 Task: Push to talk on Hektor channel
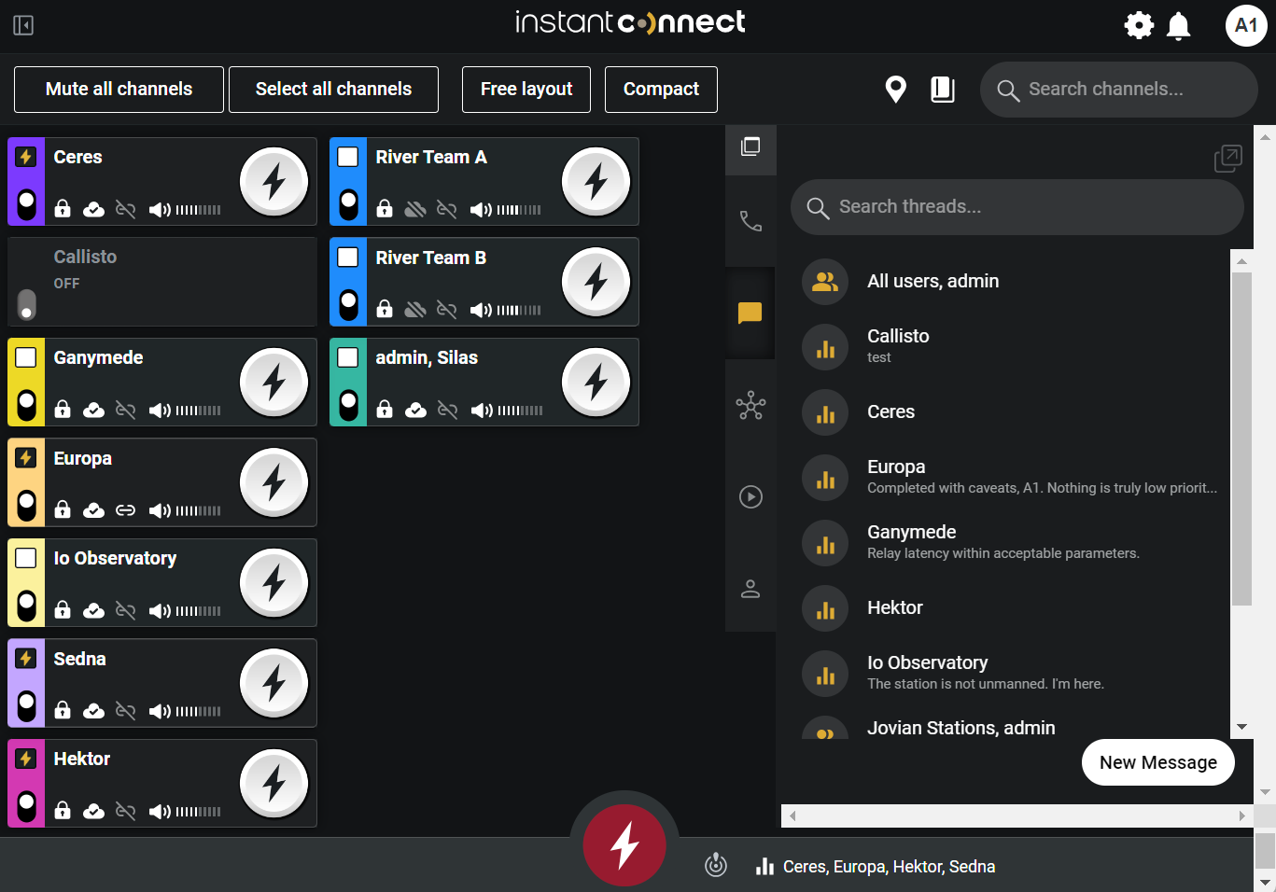point(274,784)
